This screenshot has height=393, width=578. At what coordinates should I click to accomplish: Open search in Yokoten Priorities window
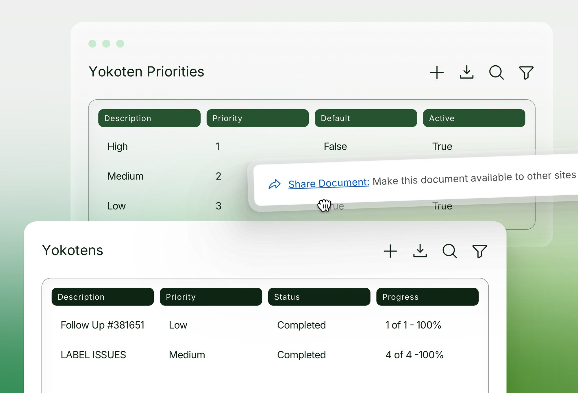(496, 73)
